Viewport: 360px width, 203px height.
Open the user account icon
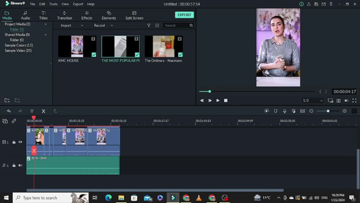[x=309, y=4]
